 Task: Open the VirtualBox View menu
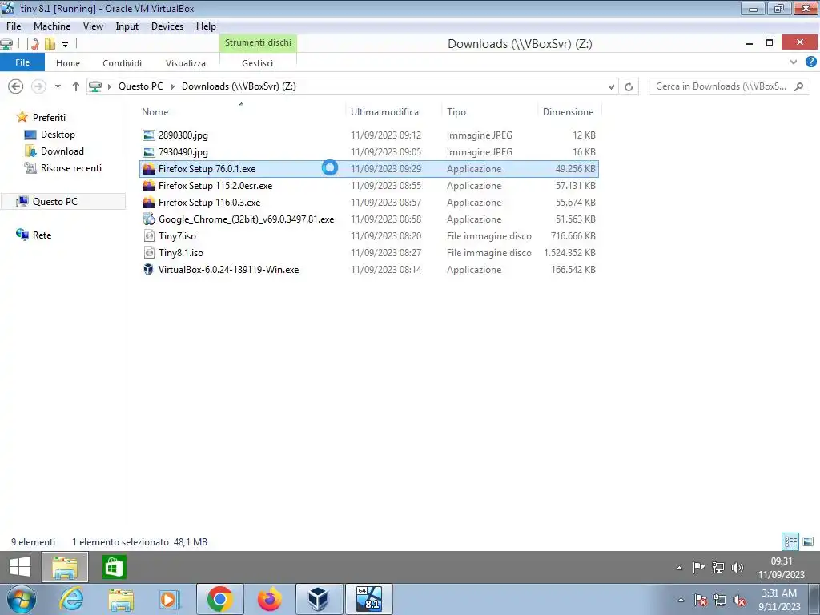point(93,26)
